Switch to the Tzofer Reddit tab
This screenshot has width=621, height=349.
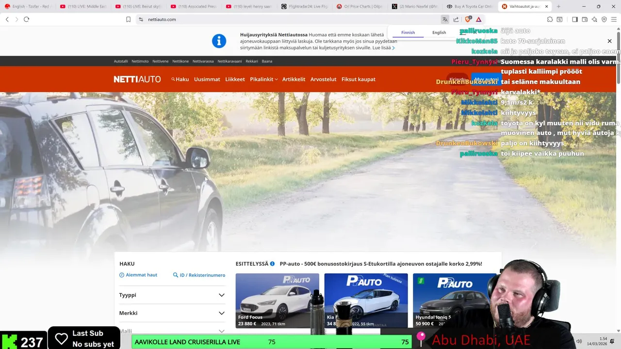click(28, 6)
